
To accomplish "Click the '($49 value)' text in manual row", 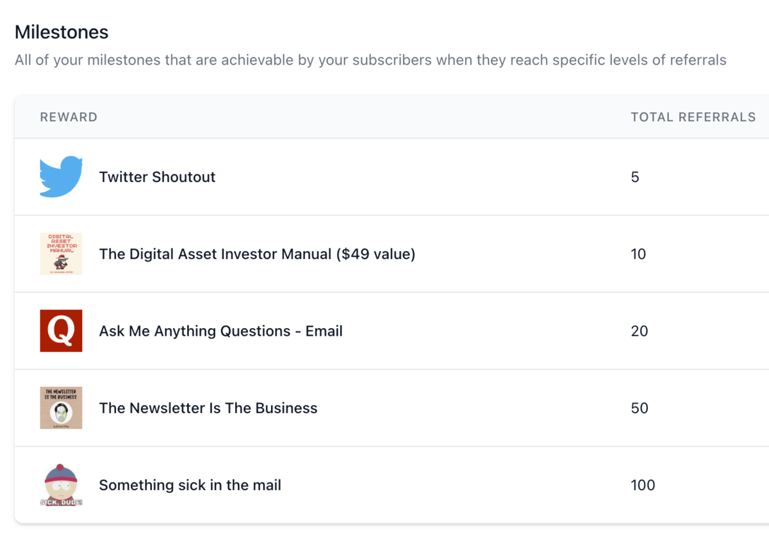I will [376, 254].
